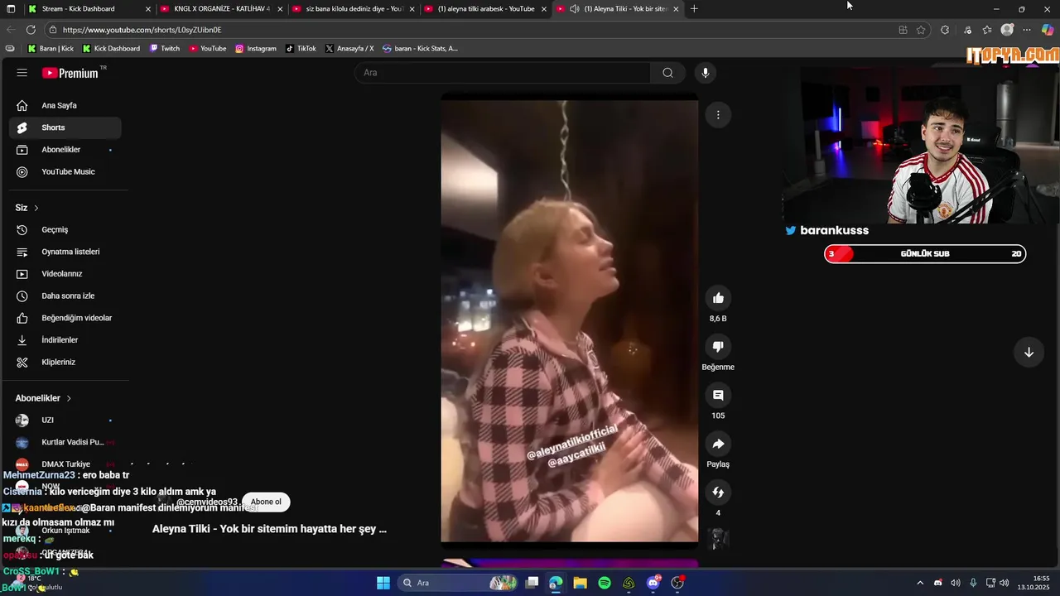Open baran - Kick Stats bookmark
The width and height of the screenshot is (1060, 596).
420,49
